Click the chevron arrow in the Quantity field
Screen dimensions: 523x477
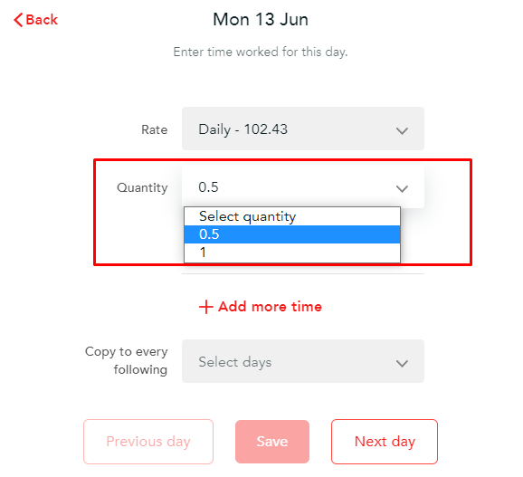pos(402,188)
